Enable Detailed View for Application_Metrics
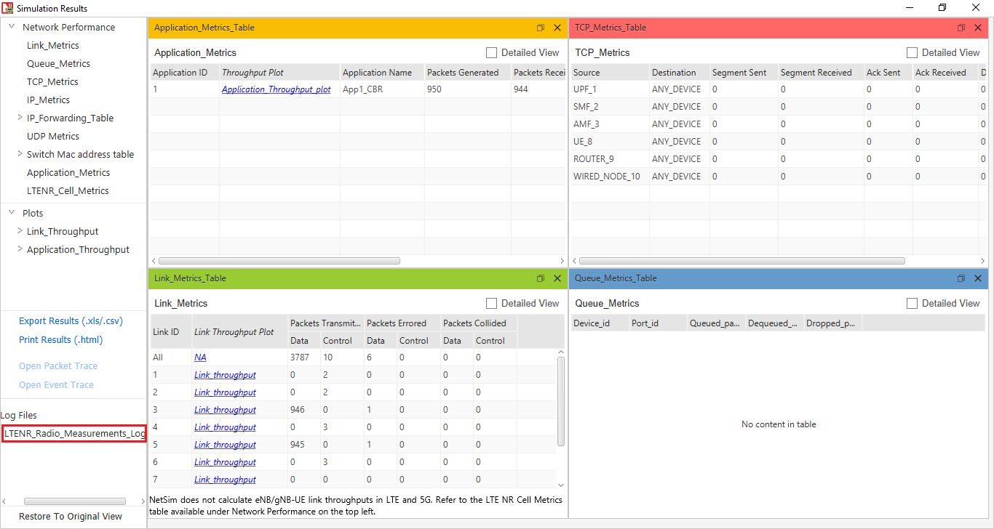This screenshot has height=529, width=994. tap(491, 52)
